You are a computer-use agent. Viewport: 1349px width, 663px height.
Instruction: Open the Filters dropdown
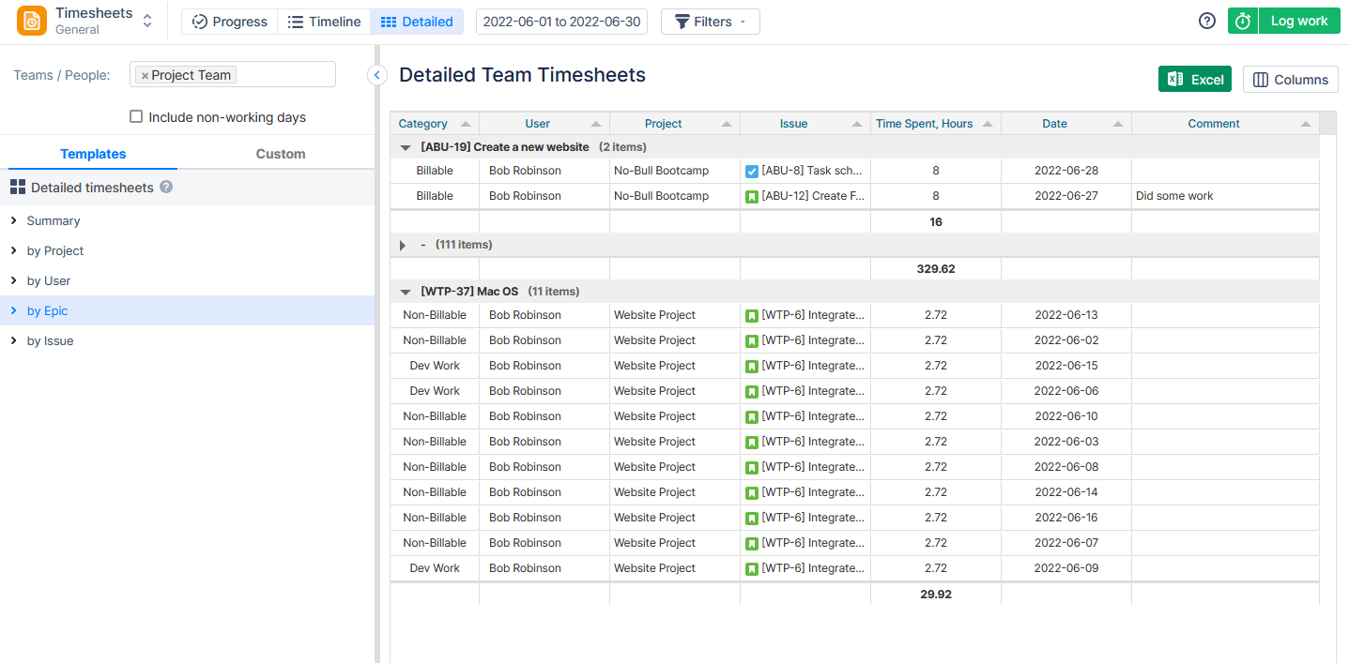click(710, 21)
